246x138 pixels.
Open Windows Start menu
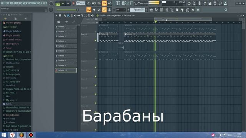[3, 135]
